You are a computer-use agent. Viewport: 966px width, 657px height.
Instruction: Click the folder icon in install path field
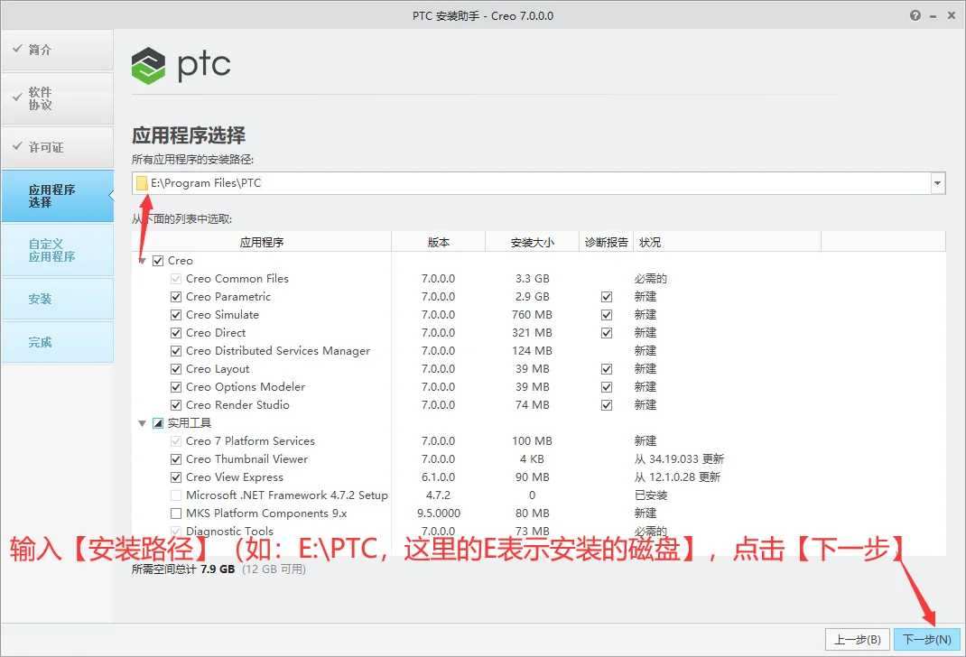[142, 183]
